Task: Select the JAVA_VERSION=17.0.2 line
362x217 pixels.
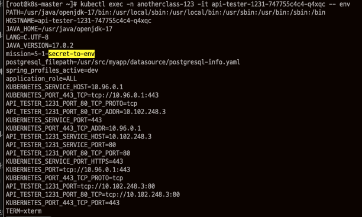Action: pos(40,46)
